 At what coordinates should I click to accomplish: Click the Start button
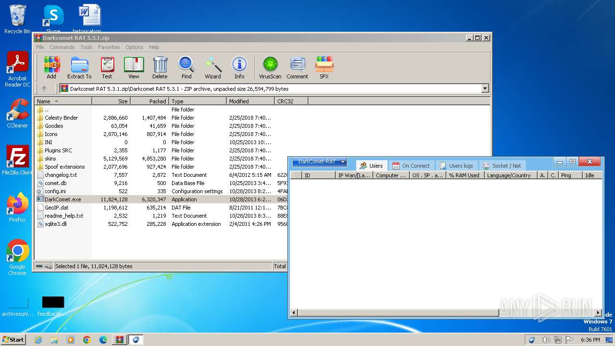13,339
